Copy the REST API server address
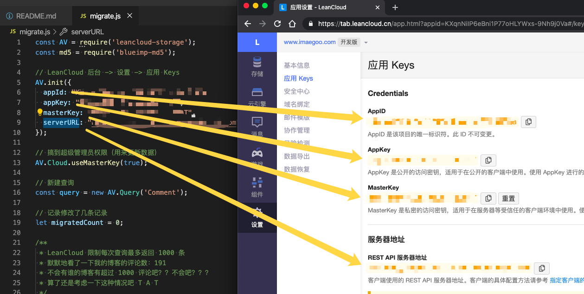The image size is (584, 294). [542, 268]
